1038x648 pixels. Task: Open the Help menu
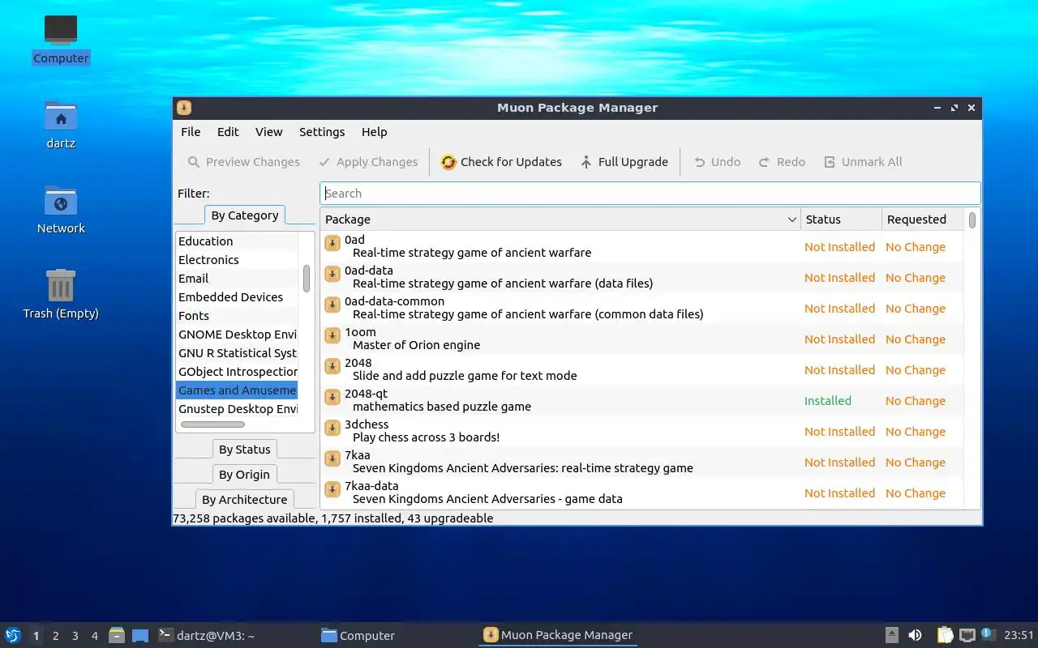point(374,132)
